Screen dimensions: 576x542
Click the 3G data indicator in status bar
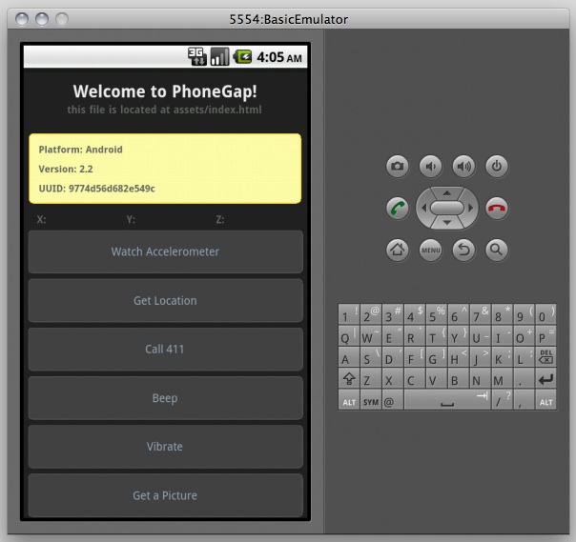pyautogui.click(x=197, y=56)
